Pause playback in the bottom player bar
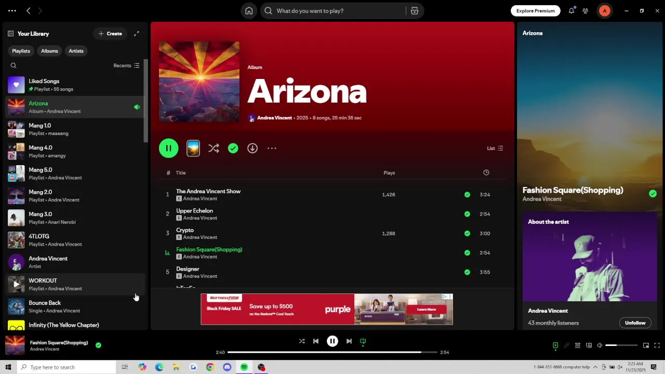The height and width of the screenshot is (374, 665). [332, 341]
